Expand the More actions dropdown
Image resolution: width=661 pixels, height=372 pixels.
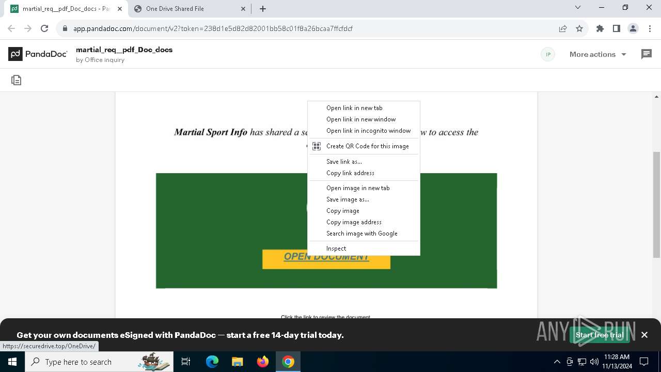pyautogui.click(x=597, y=54)
